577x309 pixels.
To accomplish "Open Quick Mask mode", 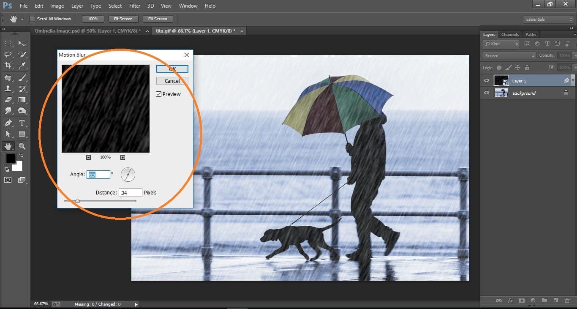I will point(8,180).
